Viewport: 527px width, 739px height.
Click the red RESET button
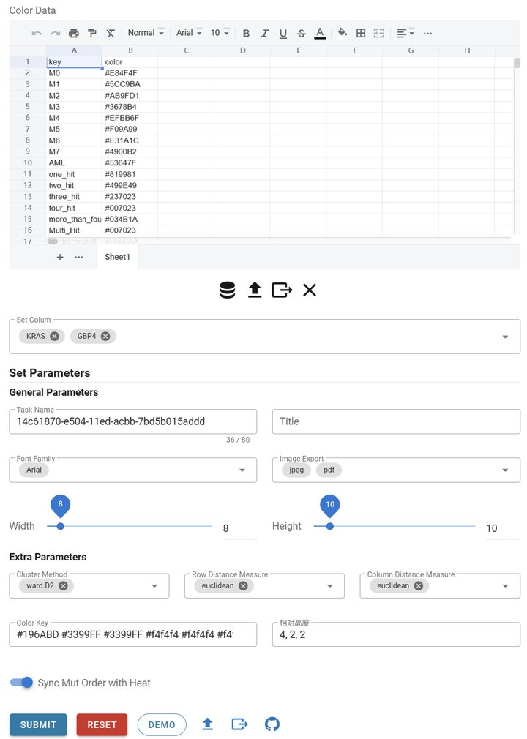tap(102, 724)
